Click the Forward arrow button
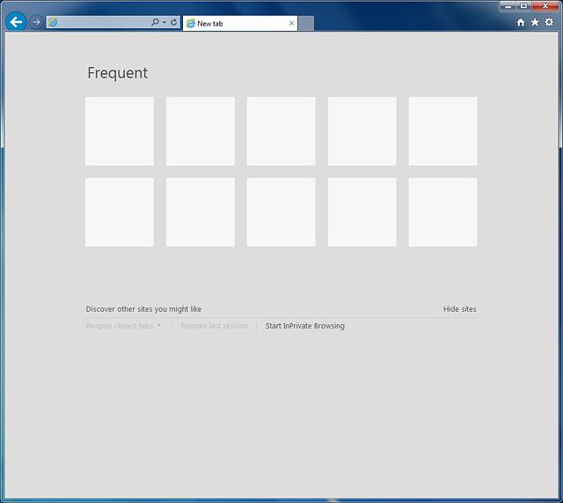The height and width of the screenshot is (503, 563). [36, 22]
